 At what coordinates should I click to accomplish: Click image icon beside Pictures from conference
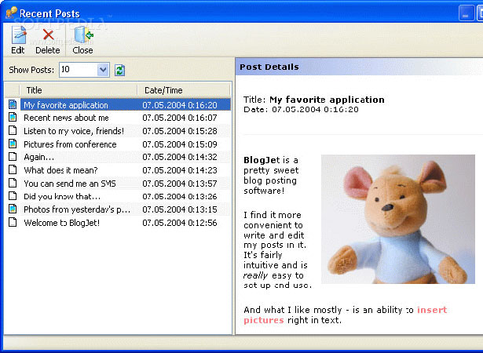pos(13,144)
